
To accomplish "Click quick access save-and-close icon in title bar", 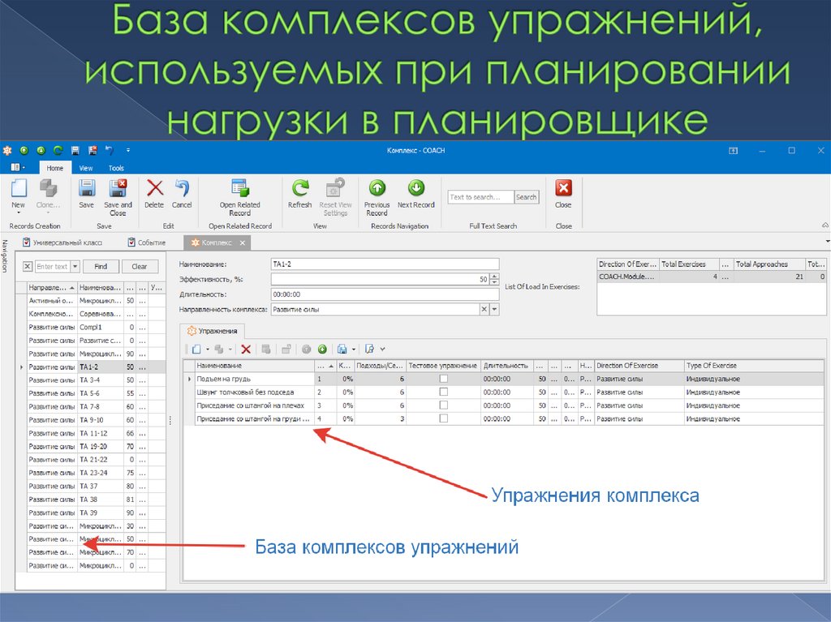I will coord(93,151).
